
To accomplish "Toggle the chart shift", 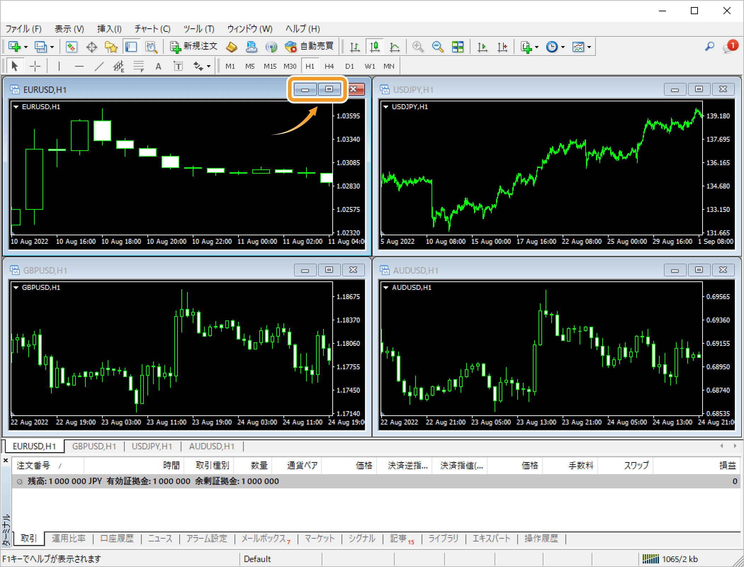I will (x=503, y=46).
